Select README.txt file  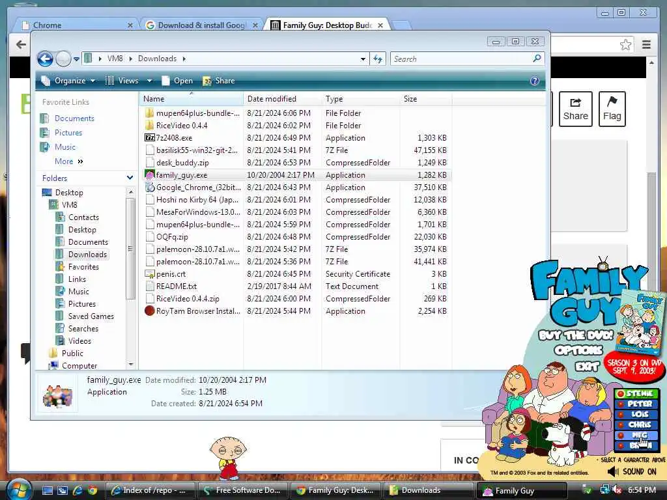pyautogui.click(x=177, y=286)
